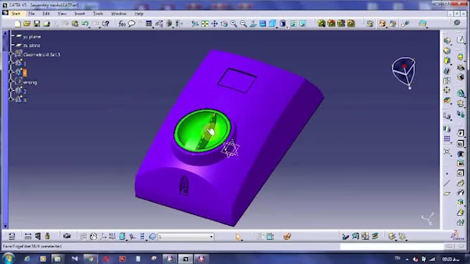Select the yz plane tree item
Screen dimensions: 470x264
pos(32,37)
